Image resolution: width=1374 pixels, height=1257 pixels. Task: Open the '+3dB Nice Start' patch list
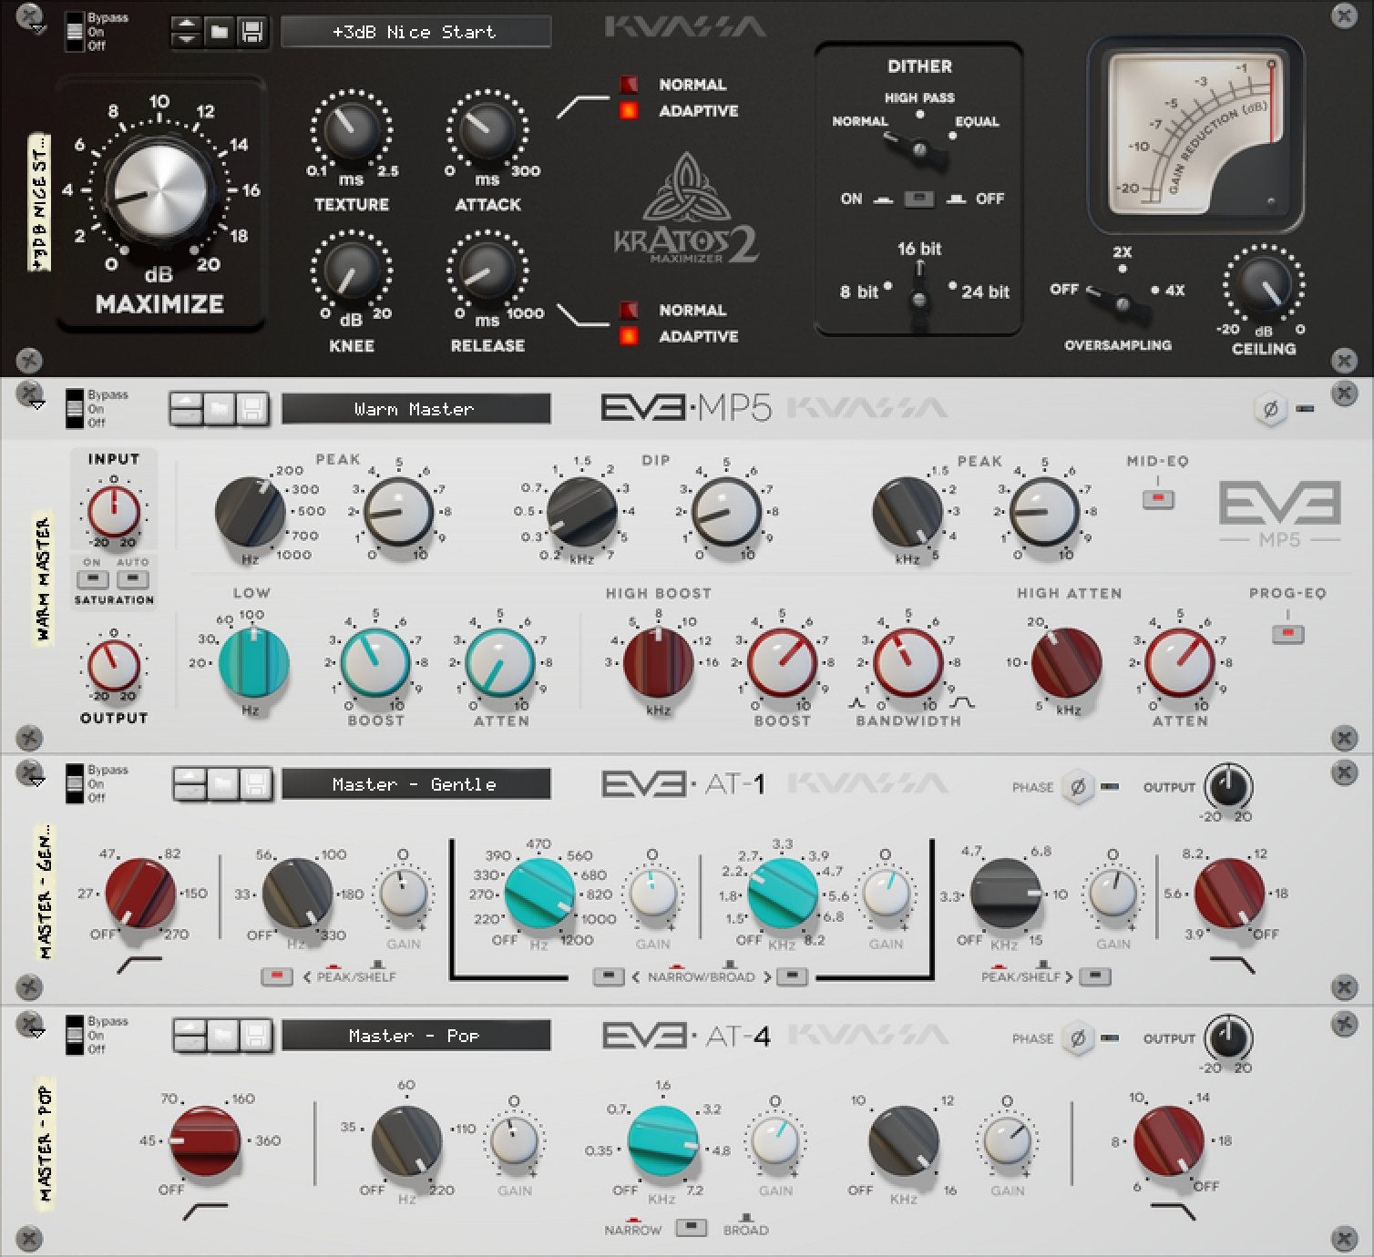(x=415, y=32)
